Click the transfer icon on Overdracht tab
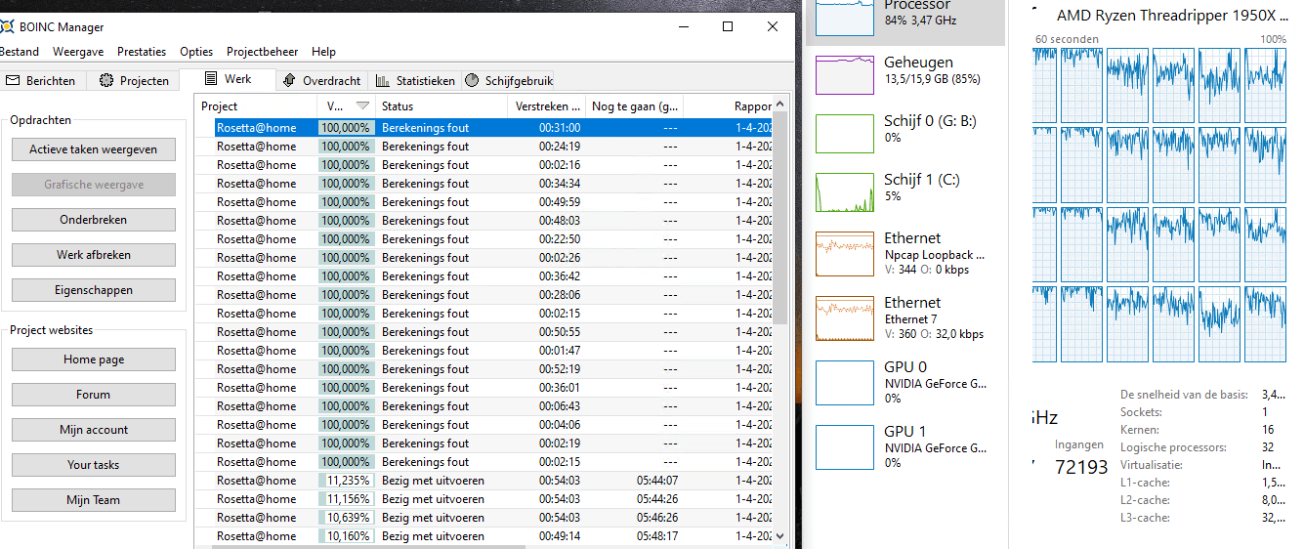 pos(289,81)
